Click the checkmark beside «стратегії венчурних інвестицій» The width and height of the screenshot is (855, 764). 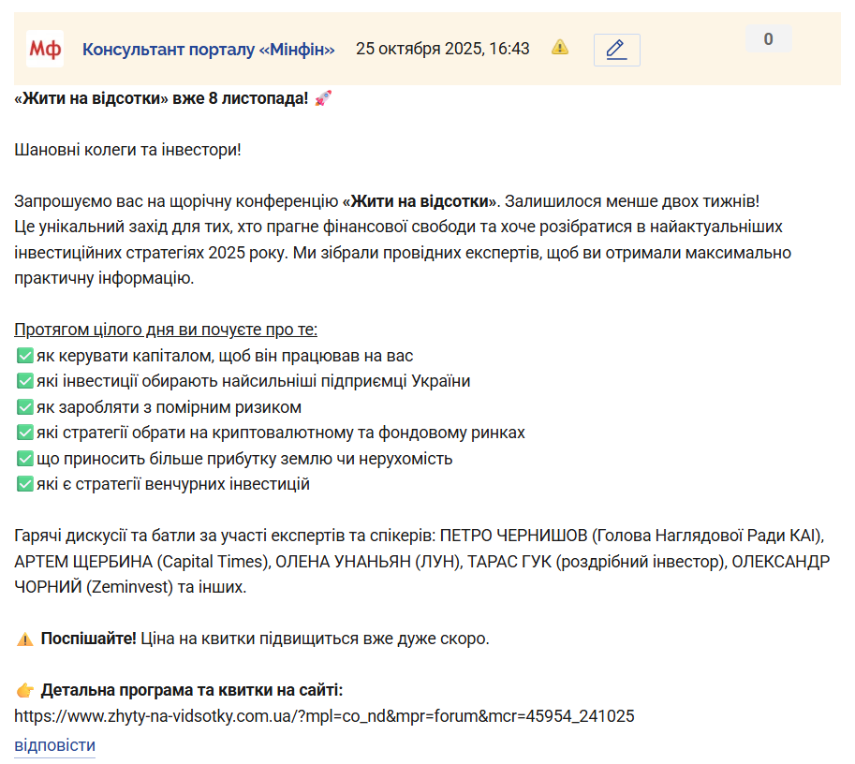coord(25,484)
